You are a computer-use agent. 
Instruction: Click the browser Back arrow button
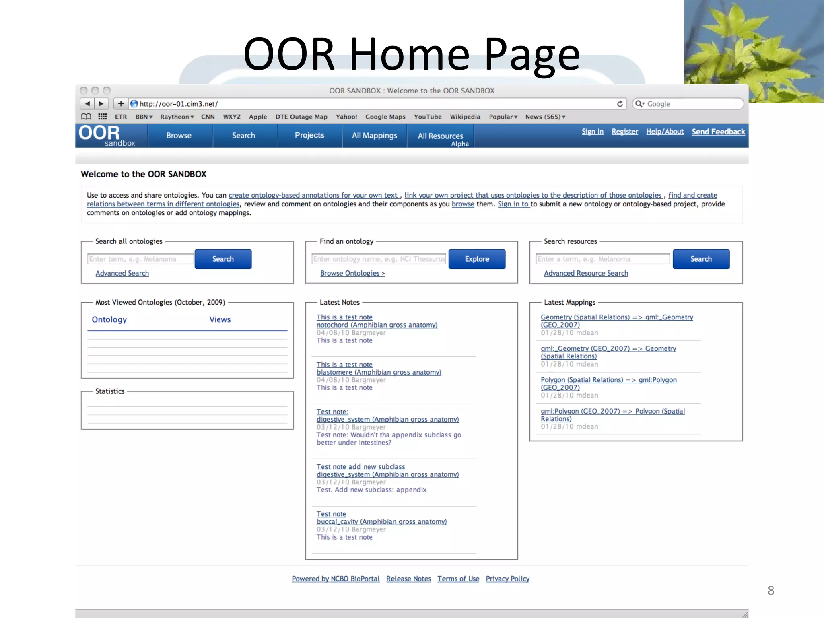[x=87, y=104]
